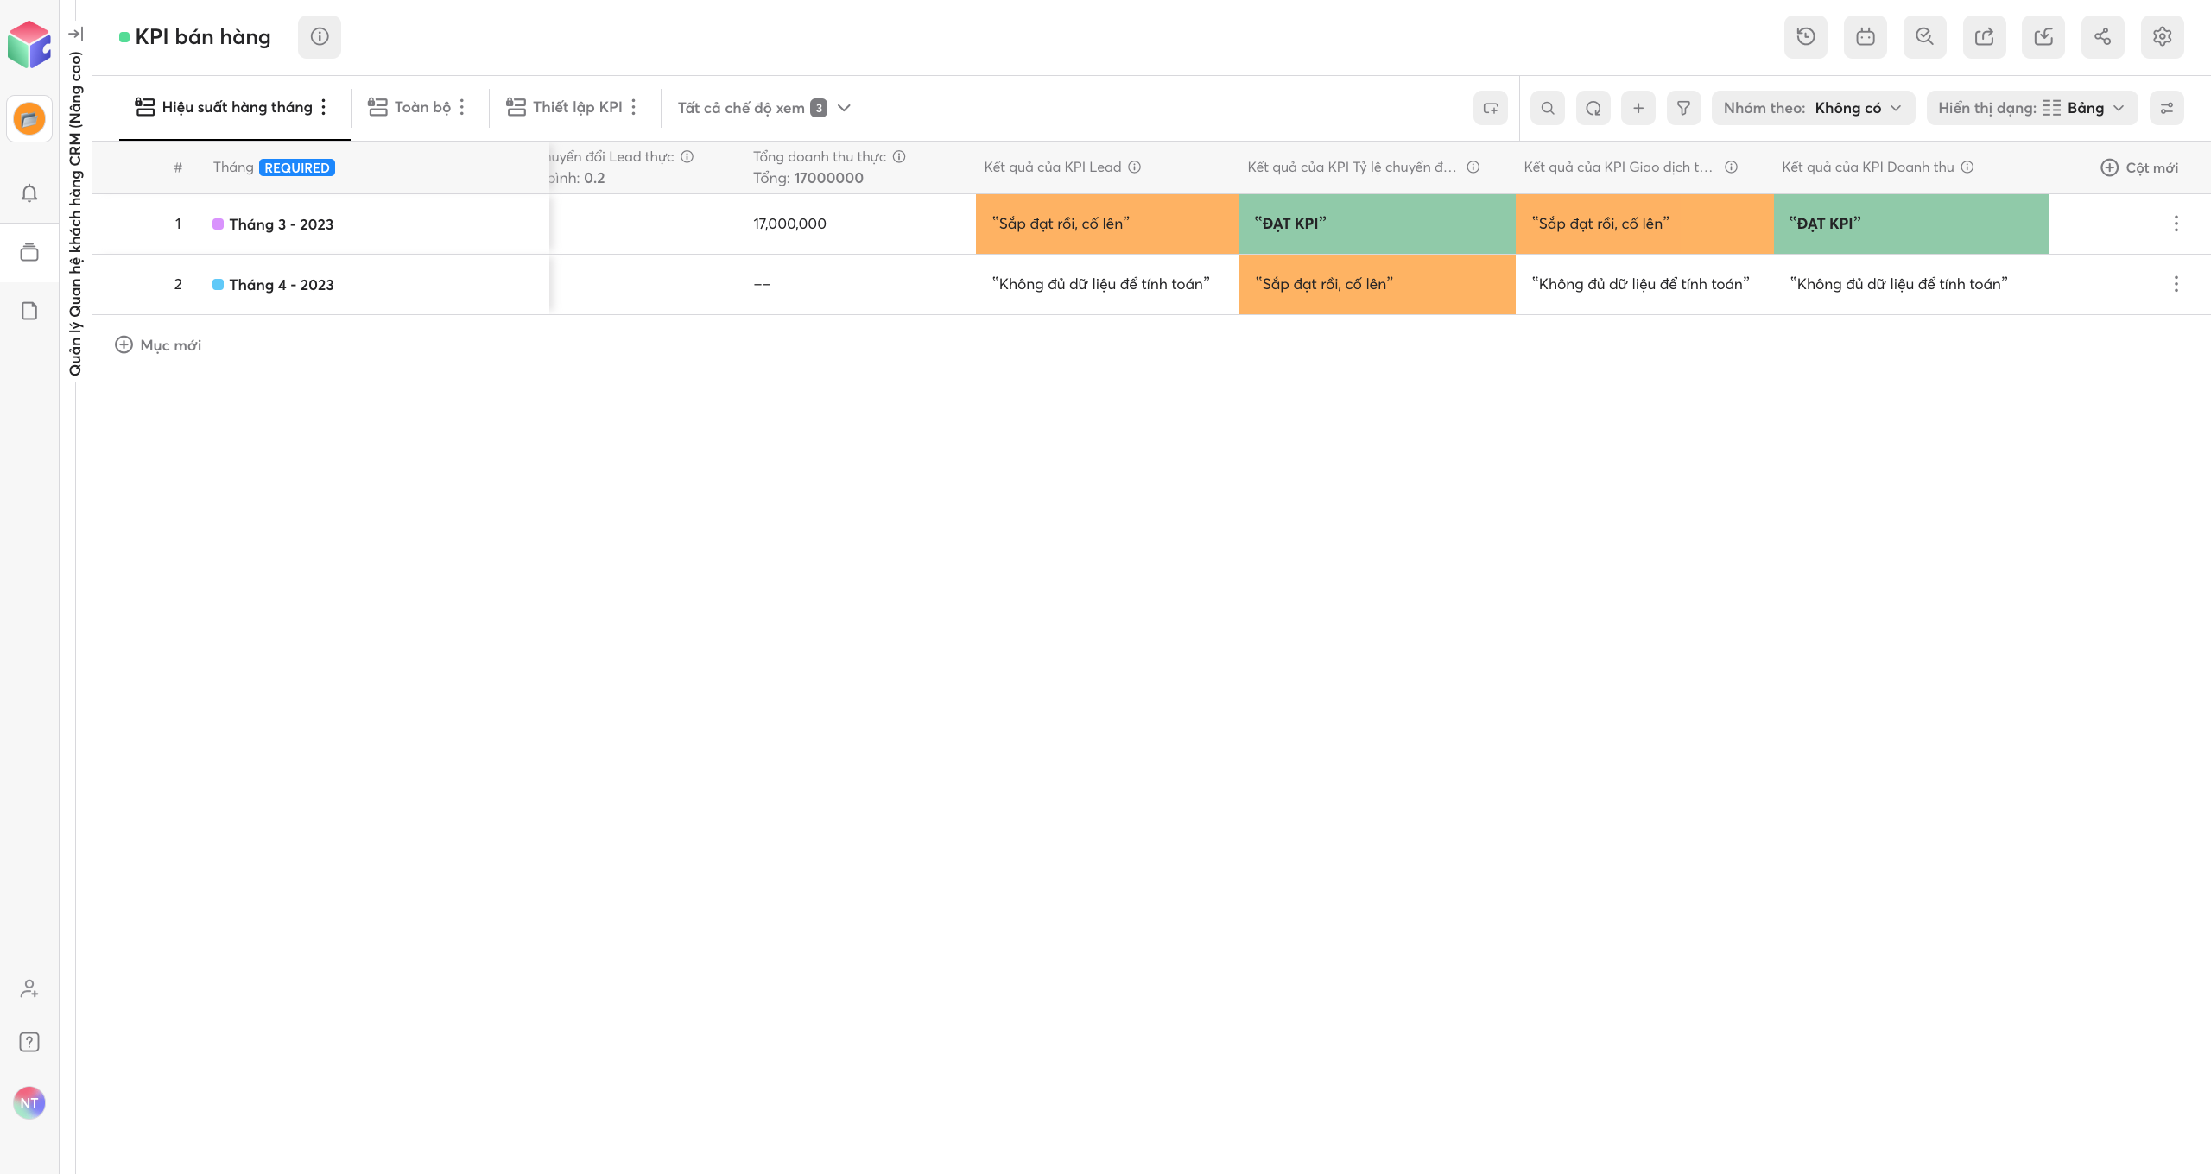This screenshot has height=1174, width=2211.
Task: Show info for Kết quả của KPI Tỷ lệ chuyển column
Action: pyautogui.click(x=1473, y=167)
